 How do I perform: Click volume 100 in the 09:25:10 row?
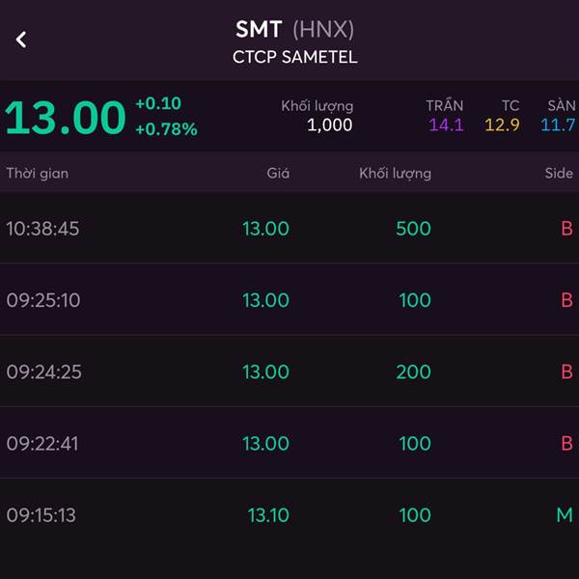pos(415,300)
